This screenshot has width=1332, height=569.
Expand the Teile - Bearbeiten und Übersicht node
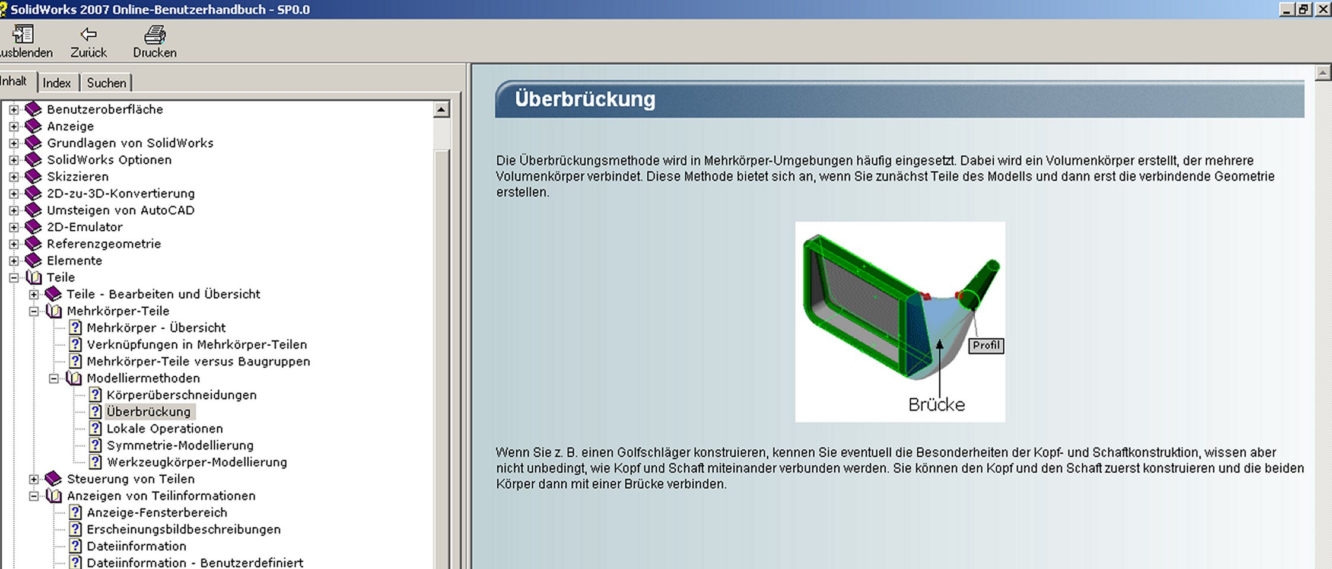click(34, 294)
